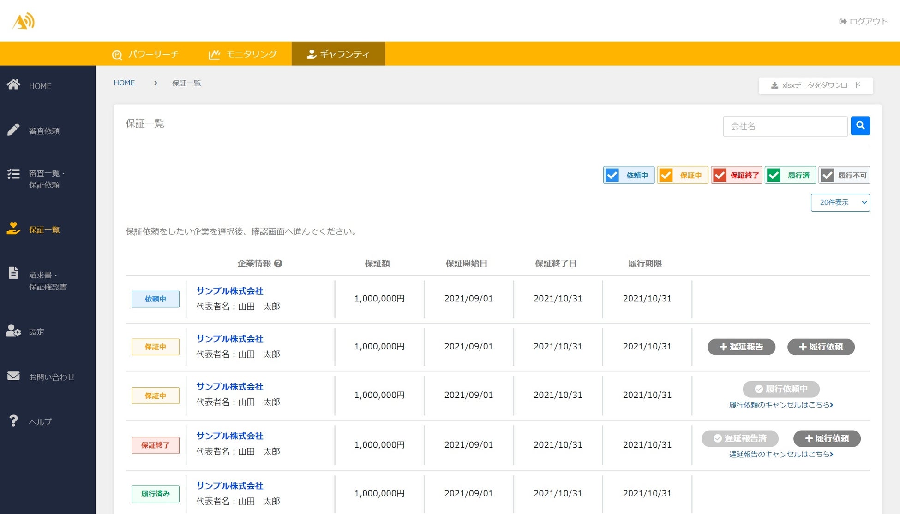This screenshot has height=514, width=900.
Task: Open the 20件表示 page size dropdown
Action: pyautogui.click(x=840, y=202)
